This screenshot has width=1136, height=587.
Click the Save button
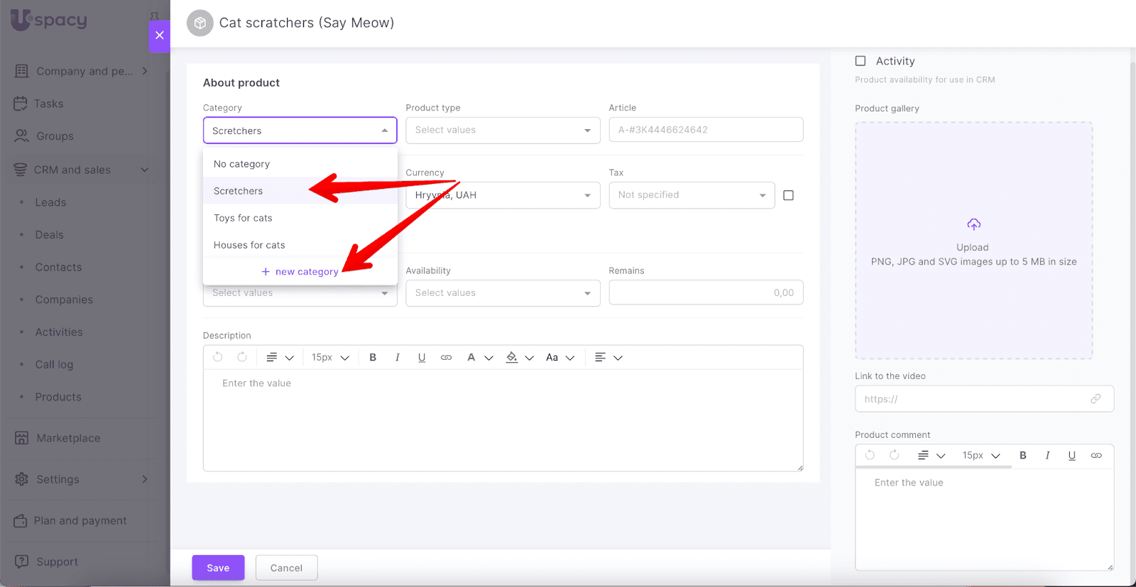pyautogui.click(x=218, y=568)
